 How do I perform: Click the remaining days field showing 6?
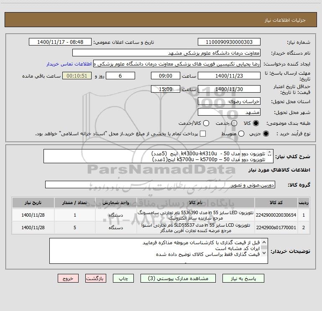click(120, 76)
